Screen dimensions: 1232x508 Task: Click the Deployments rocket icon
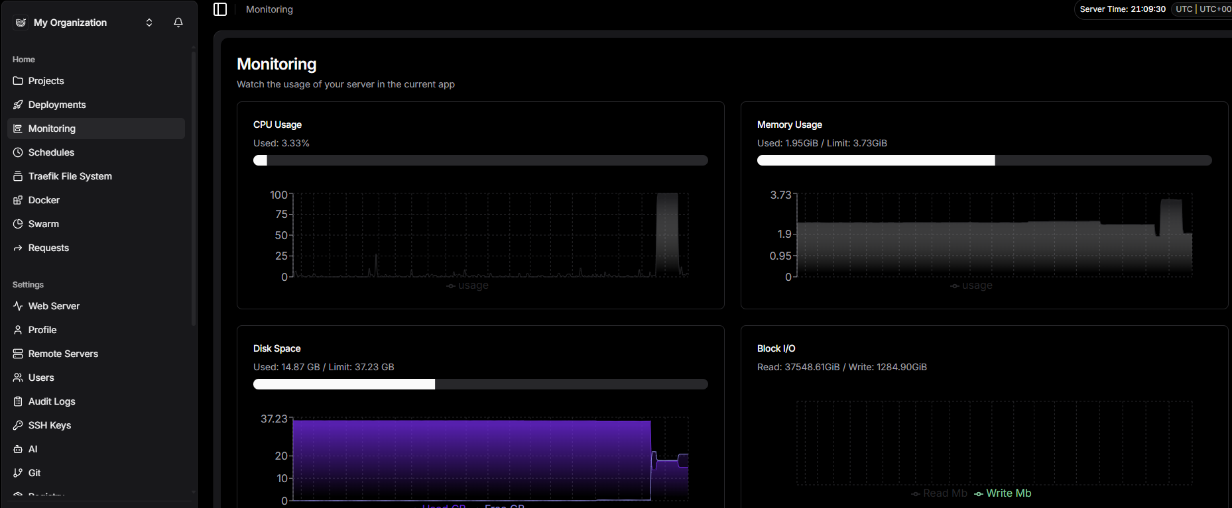pos(18,105)
